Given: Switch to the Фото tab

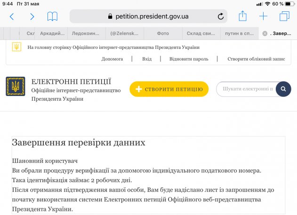Looking at the screenshot, I should pyautogui.click(x=163, y=33).
